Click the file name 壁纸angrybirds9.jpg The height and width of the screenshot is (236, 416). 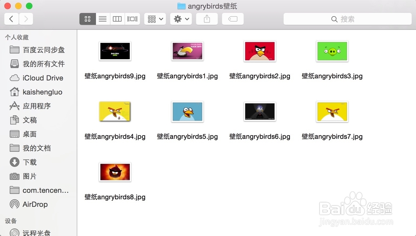(x=115, y=76)
